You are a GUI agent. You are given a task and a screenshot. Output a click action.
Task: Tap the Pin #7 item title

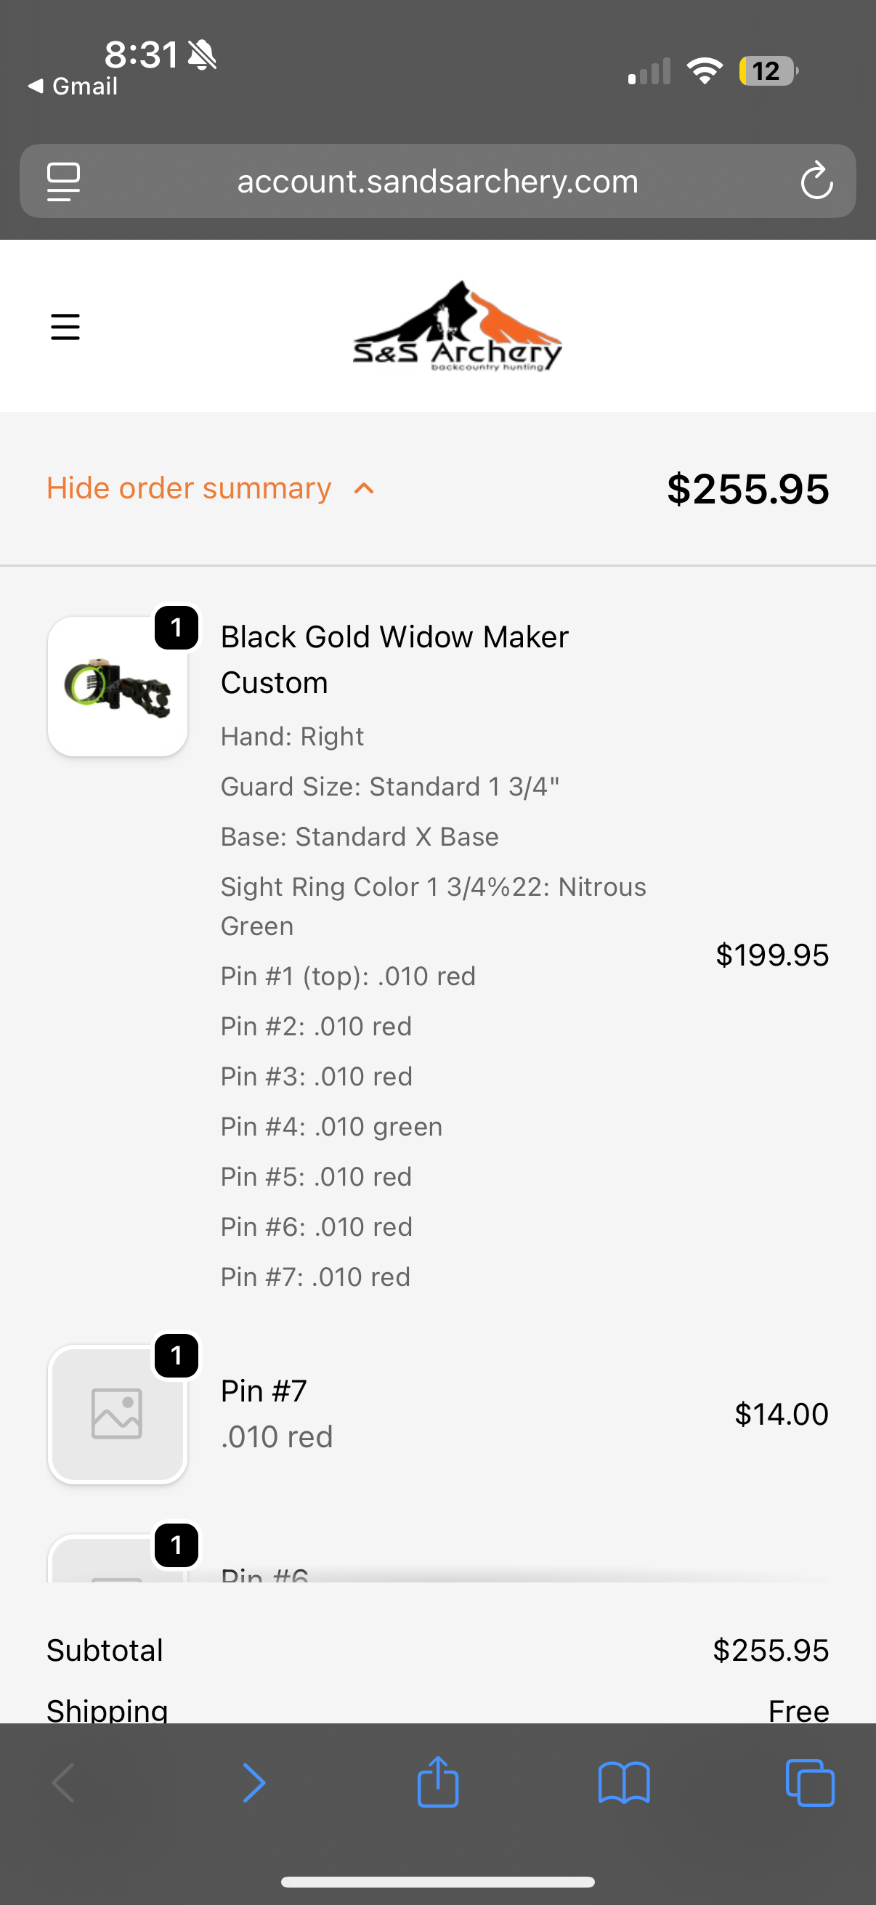pos(264,1391)
